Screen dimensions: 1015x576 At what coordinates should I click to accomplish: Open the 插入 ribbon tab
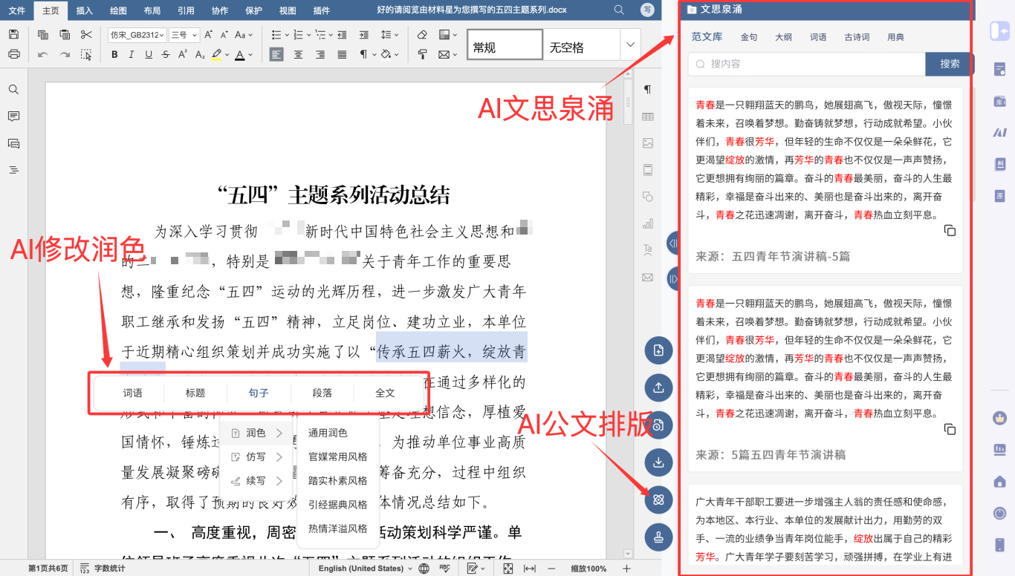(85, 10)
